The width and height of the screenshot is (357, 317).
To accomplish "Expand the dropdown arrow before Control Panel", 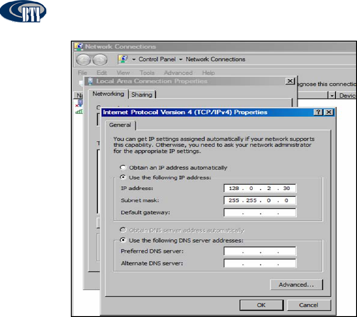I will coord(134,59).
